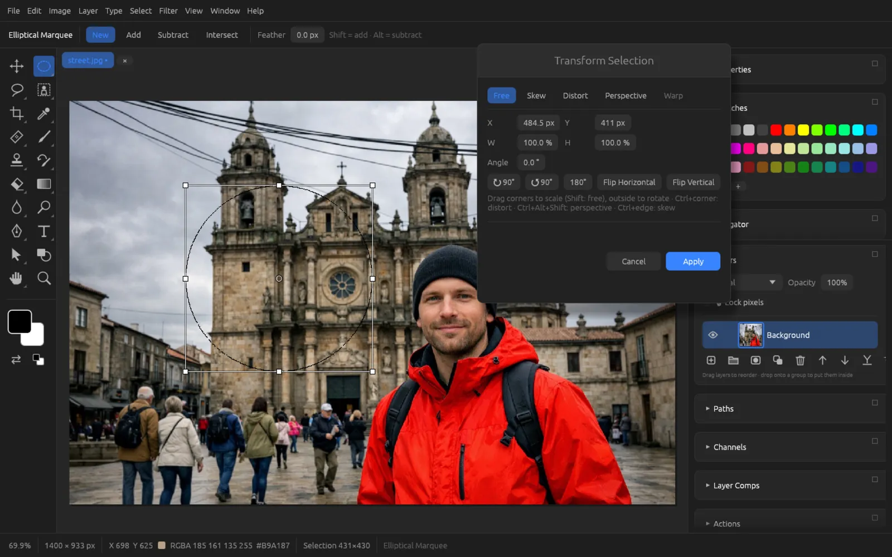Switch transform mode to Distort

(x=575, y=96)
